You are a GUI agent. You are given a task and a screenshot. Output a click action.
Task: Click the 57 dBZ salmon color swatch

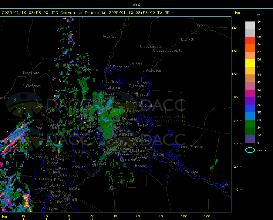(x=250, y=55)
